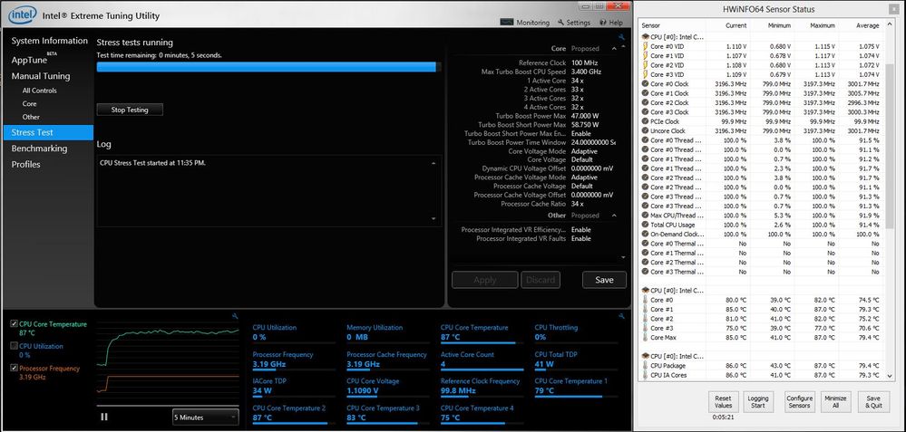Viewport: 906px width, 432px height.
Task: Click Configure Sensors in HWiNFO64
Action: tap(799, 402)
